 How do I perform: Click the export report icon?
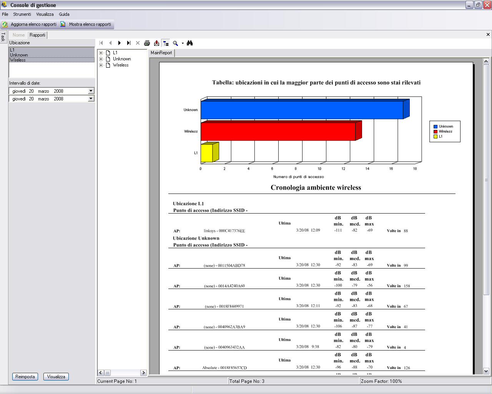click(x=156, y=43)
